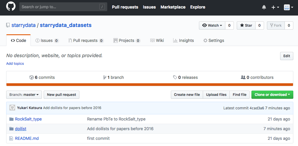Expand the Branch: master selector
298x146 pixels.
coord(24,95)
